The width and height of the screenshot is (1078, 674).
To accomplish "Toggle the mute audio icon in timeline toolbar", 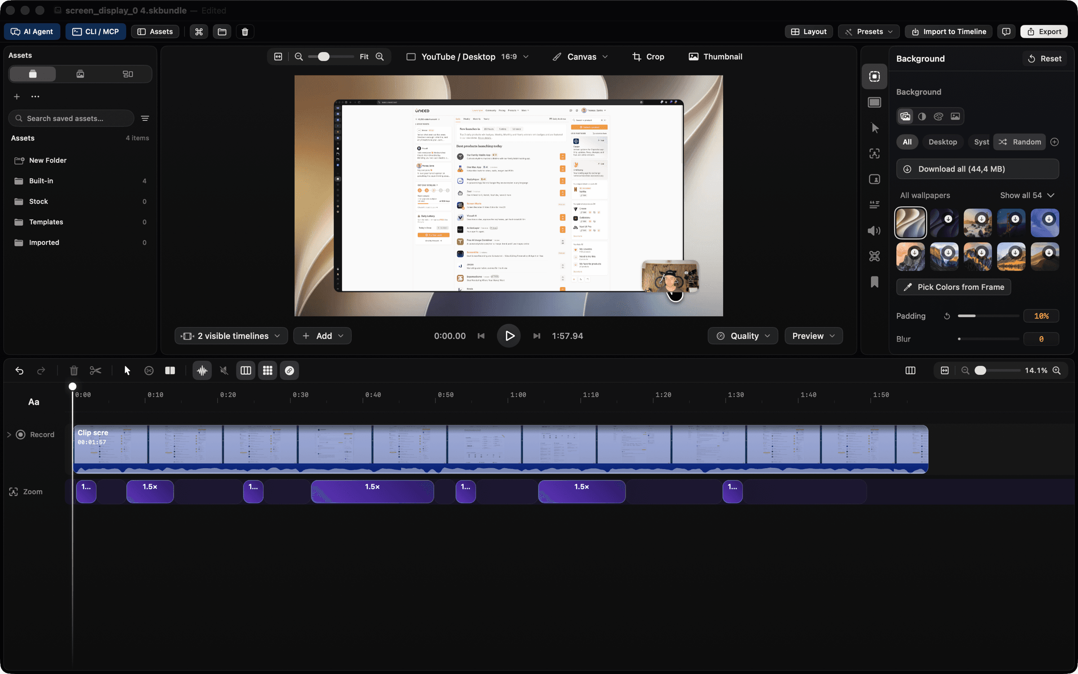I will coord(224,370).
